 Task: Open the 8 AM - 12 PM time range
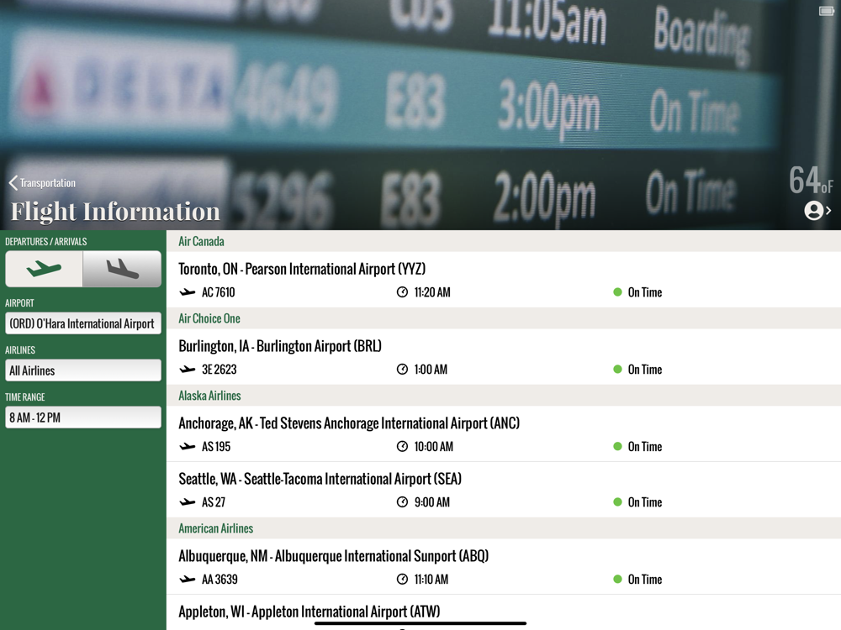(x=83, y=417)
